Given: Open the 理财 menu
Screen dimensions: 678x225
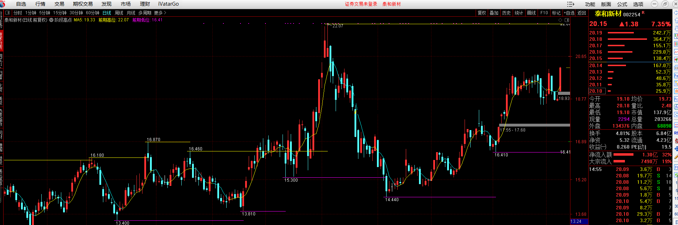Looking at the screenshot, I should click(145, 4).
